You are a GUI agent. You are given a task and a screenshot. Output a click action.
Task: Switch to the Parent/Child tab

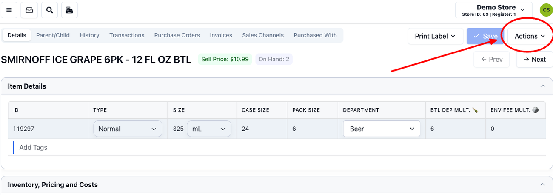click(x=53, y=35)
